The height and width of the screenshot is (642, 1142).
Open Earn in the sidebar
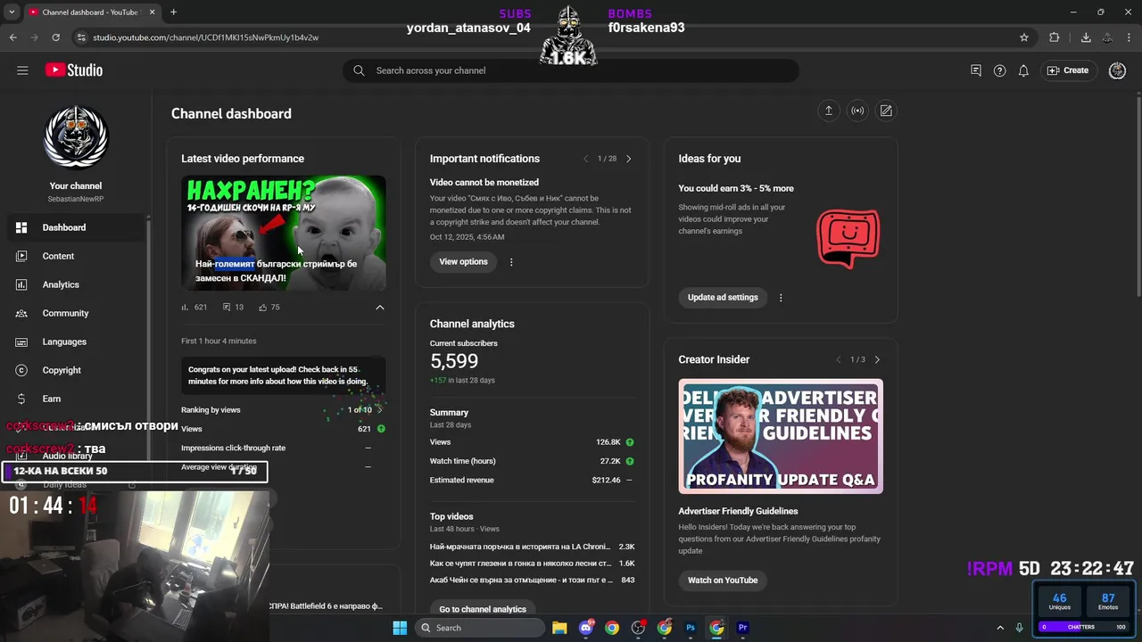click(75, 399)
